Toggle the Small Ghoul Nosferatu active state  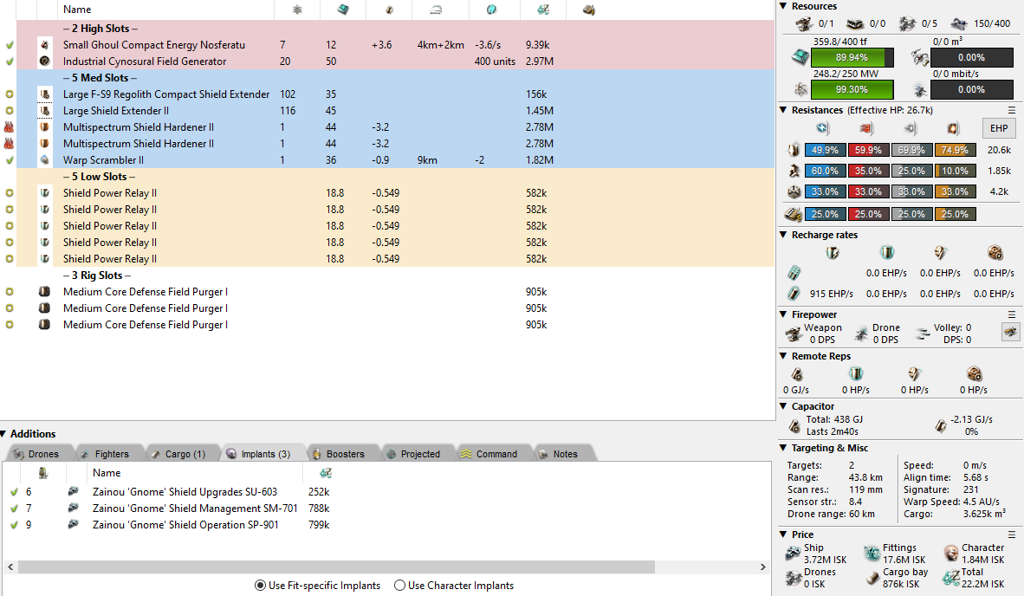point(10,45)
